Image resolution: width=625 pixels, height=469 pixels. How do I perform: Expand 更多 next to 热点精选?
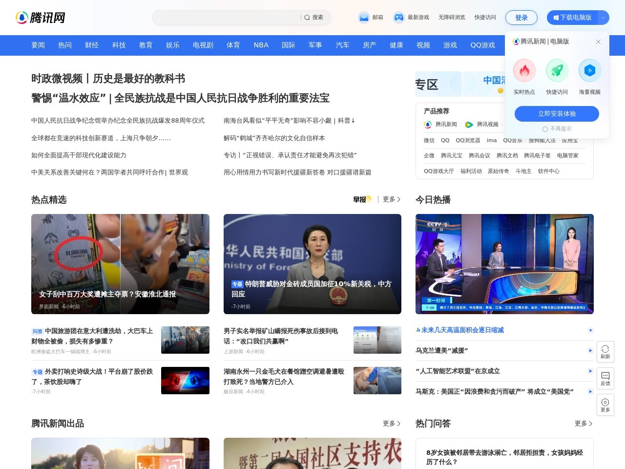392,199
